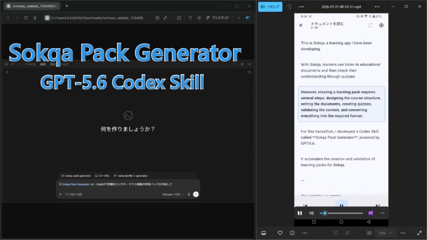427x240 pixels.
Task: Open the 39% zoom dropdown
Action: click(x=385, y=233)
